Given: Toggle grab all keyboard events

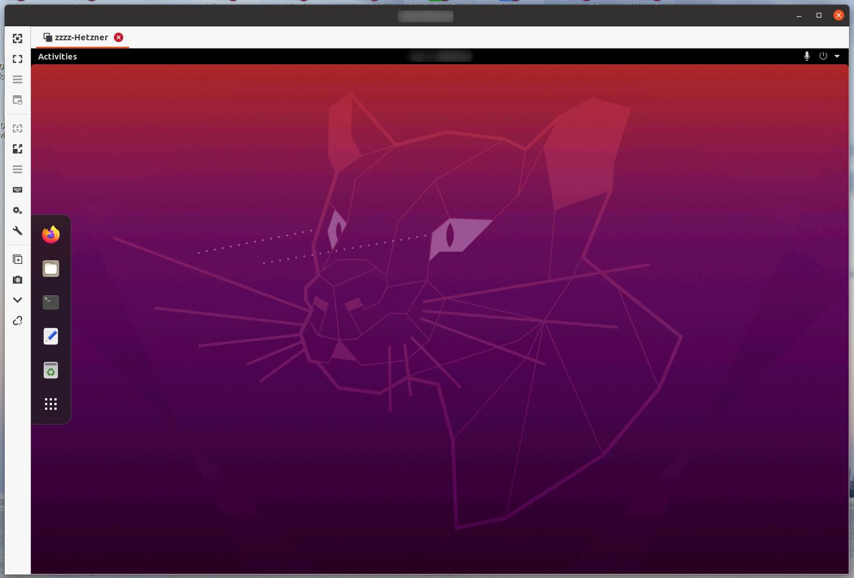Looking at the screenshot, I should pyautogui.click(x=18, y=190).
